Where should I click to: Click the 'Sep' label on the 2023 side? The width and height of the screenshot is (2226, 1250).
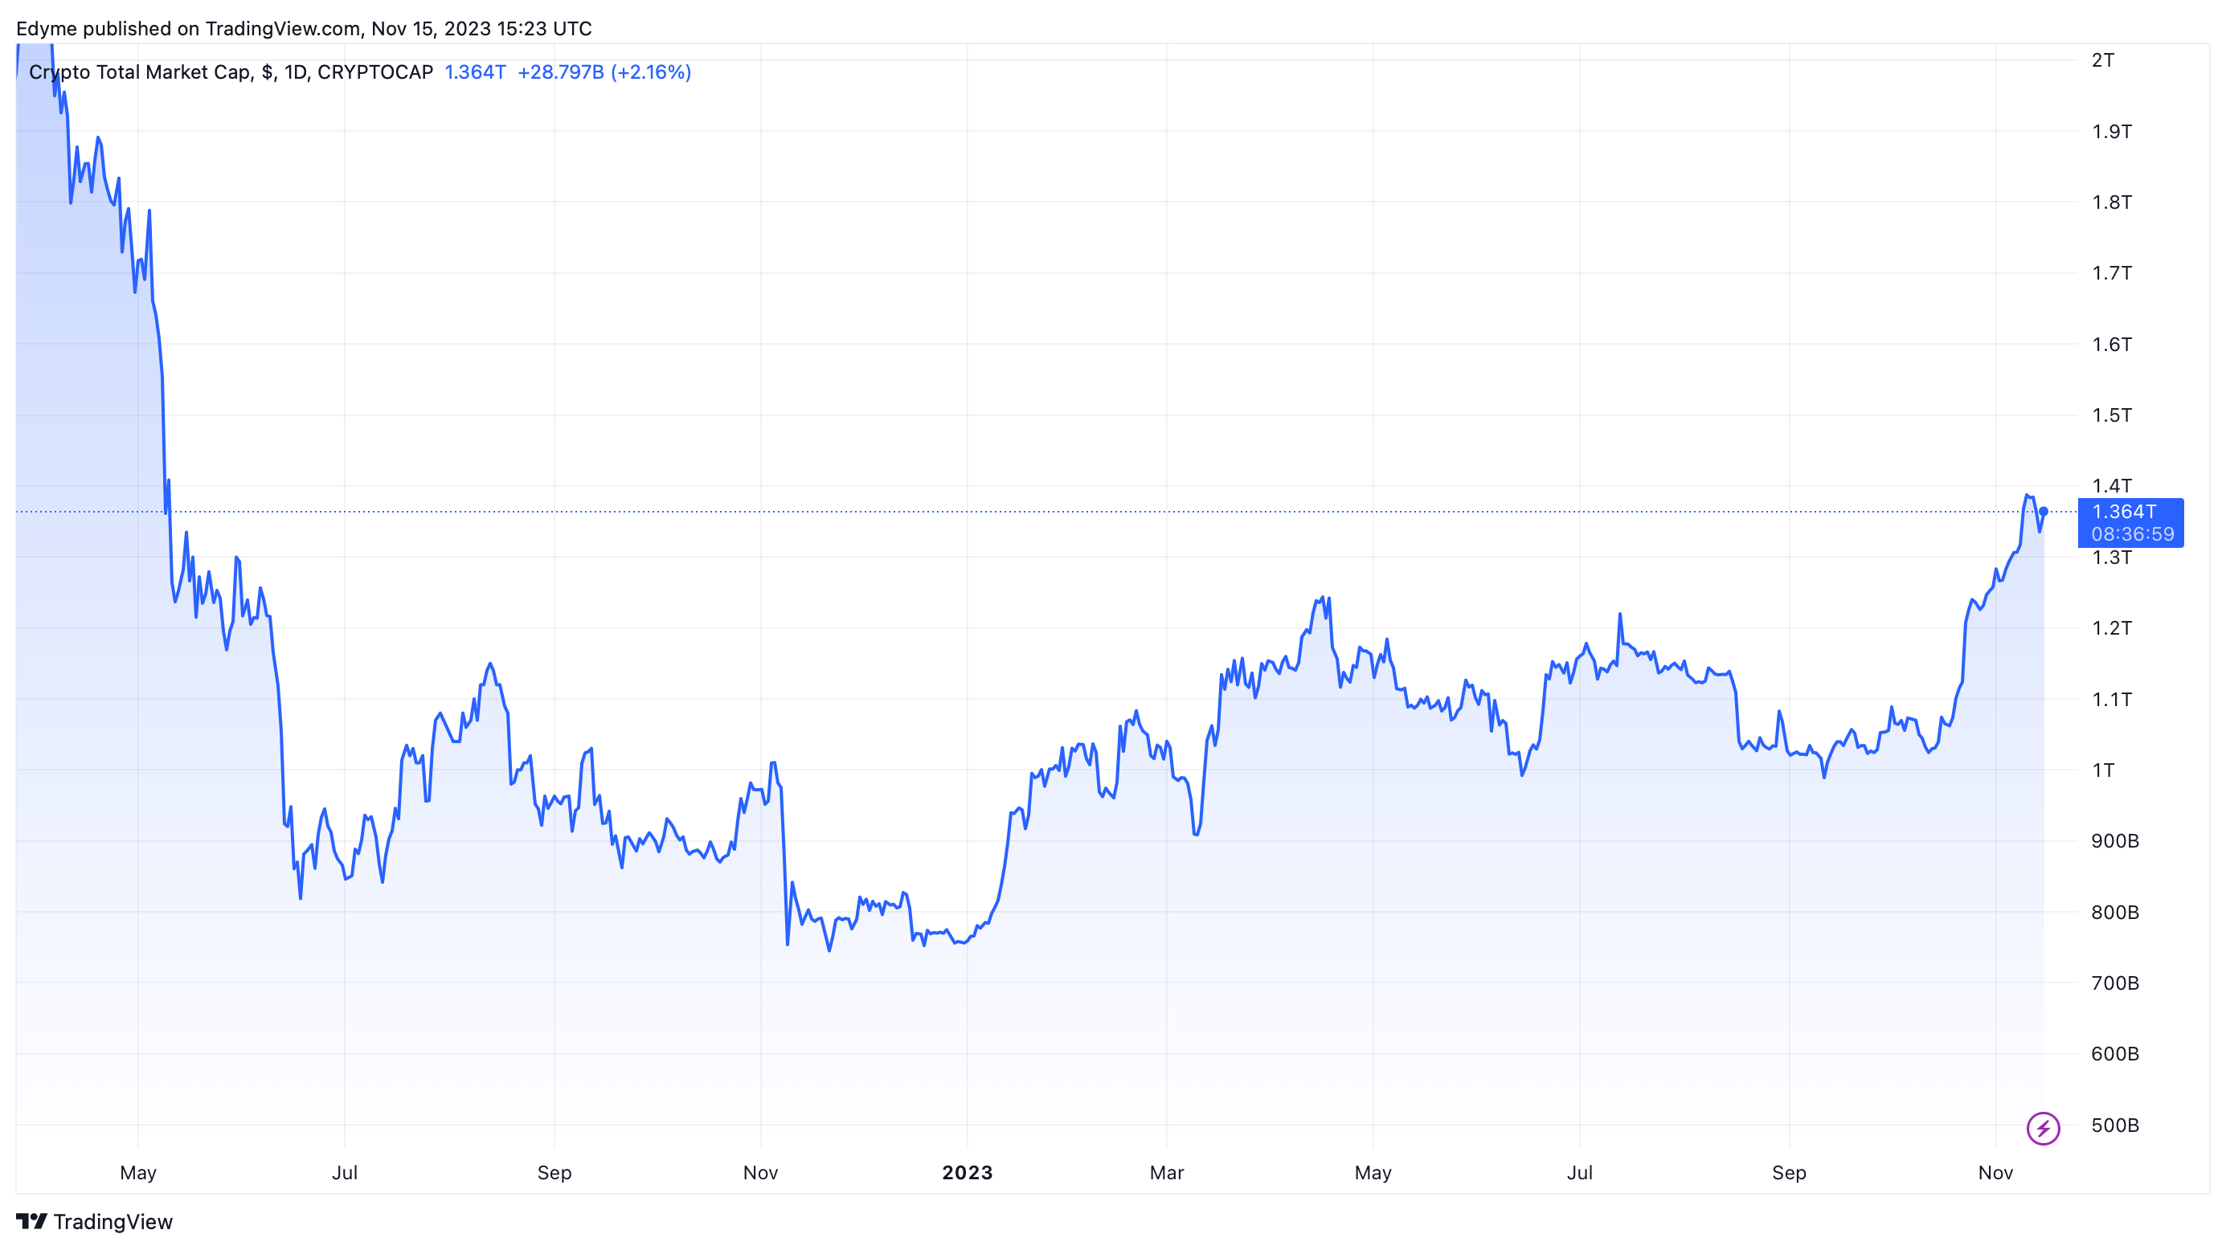tap(1789, 1172)
